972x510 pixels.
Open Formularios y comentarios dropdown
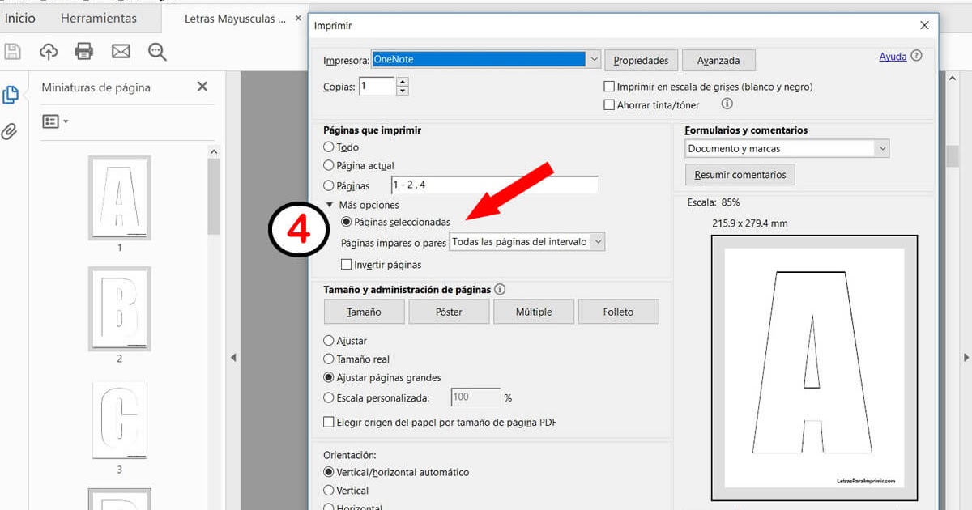click(787, 148)
